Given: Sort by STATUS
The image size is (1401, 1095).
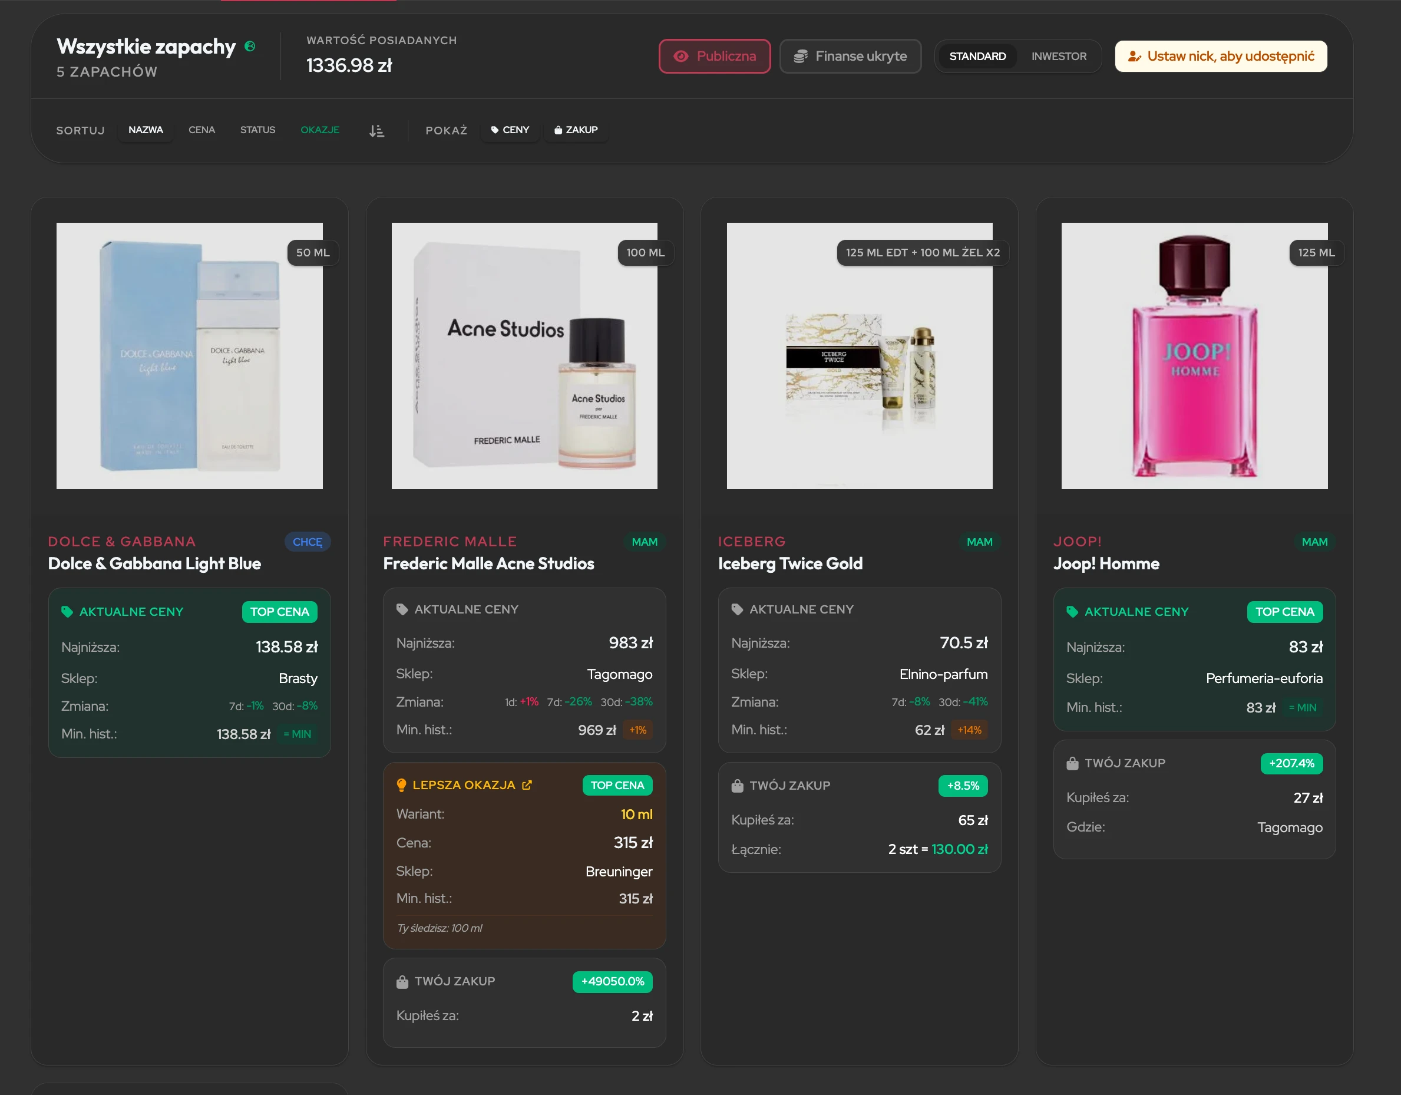Looking at the screenshot, I should click(x=257, y=130).
